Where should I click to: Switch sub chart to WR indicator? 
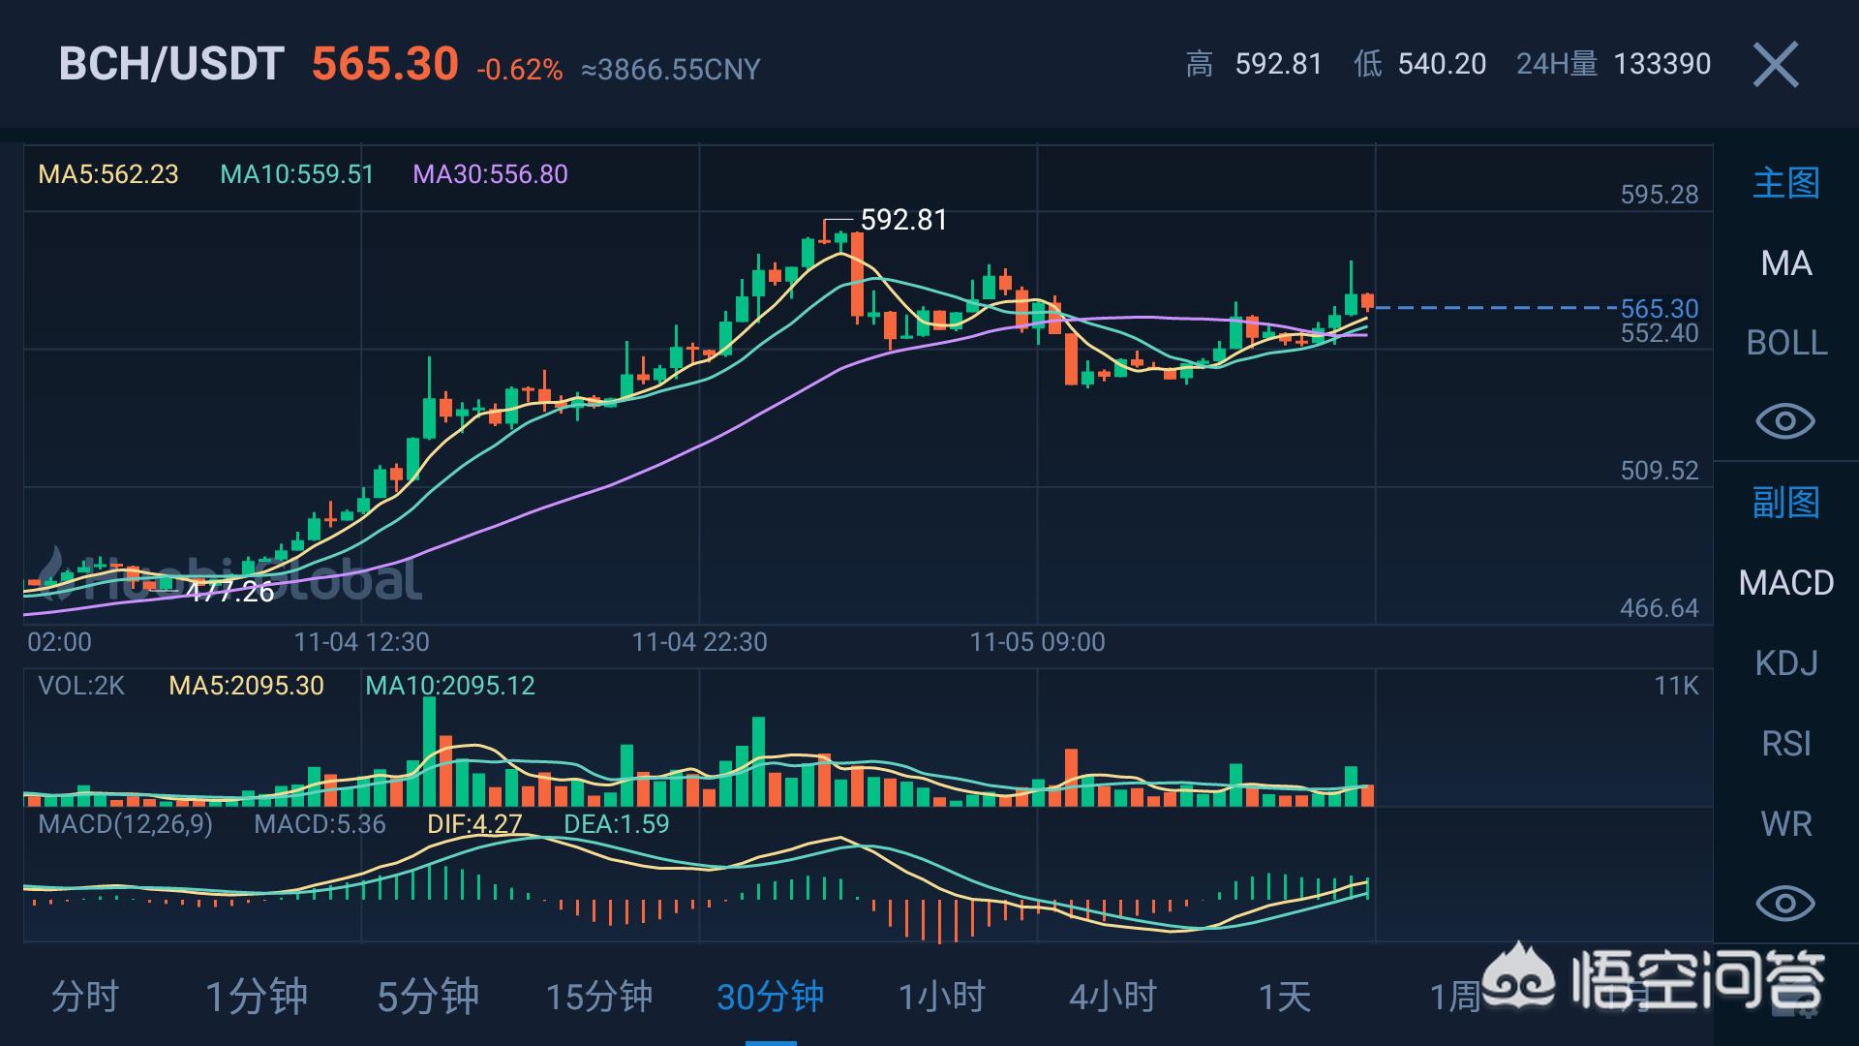pyautogui.click(x=1785, y=824)
